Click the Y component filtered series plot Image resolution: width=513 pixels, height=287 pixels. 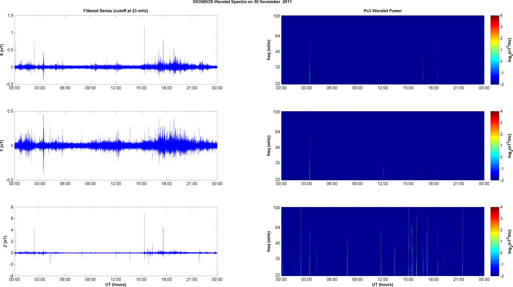pos(116,146)
